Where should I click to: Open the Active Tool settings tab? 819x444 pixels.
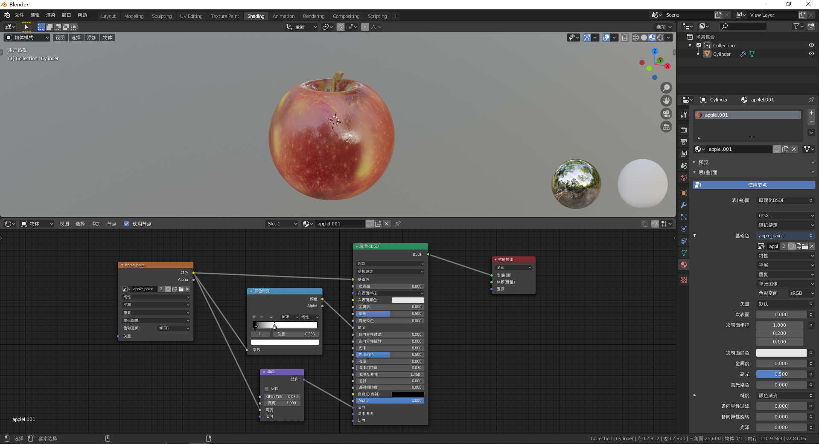[684, 115]
